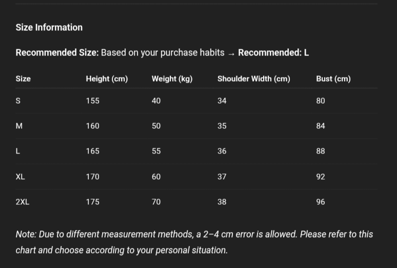Click weight value 70 in table
The width and height of the screenshot is (397, 268).
156,202
